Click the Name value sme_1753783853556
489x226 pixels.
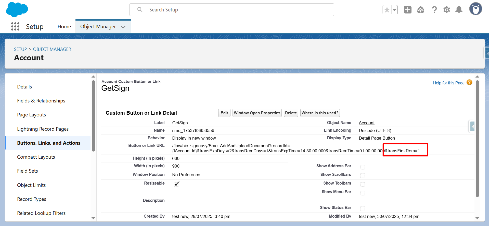193,130
